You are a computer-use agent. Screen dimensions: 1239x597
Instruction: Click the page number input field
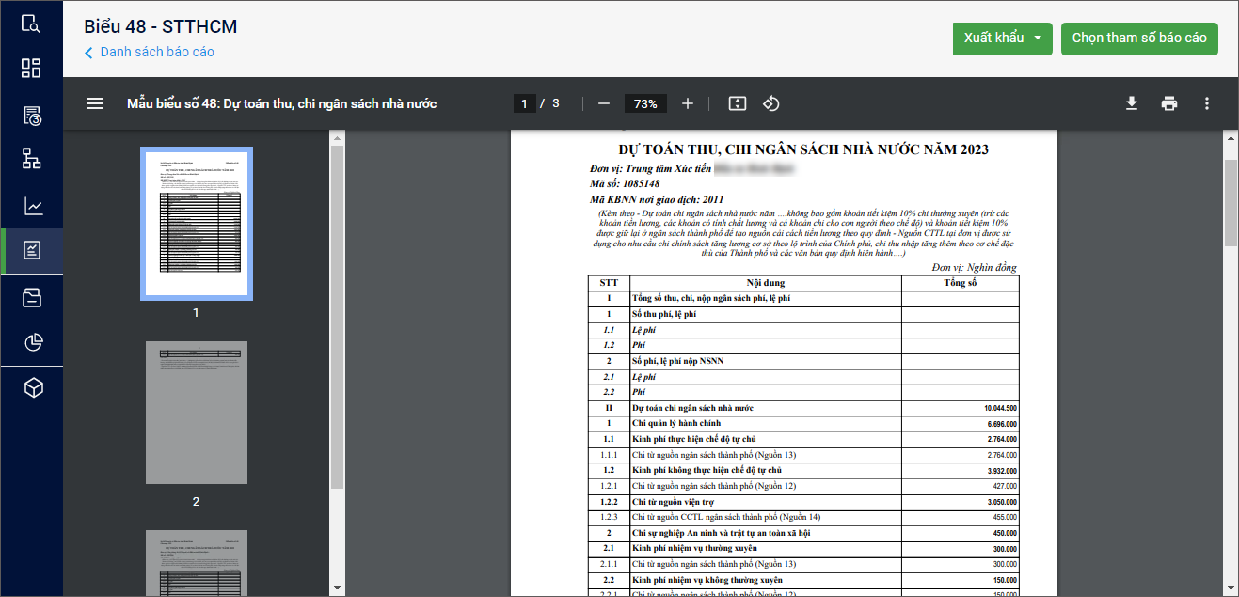click(525, 103)
